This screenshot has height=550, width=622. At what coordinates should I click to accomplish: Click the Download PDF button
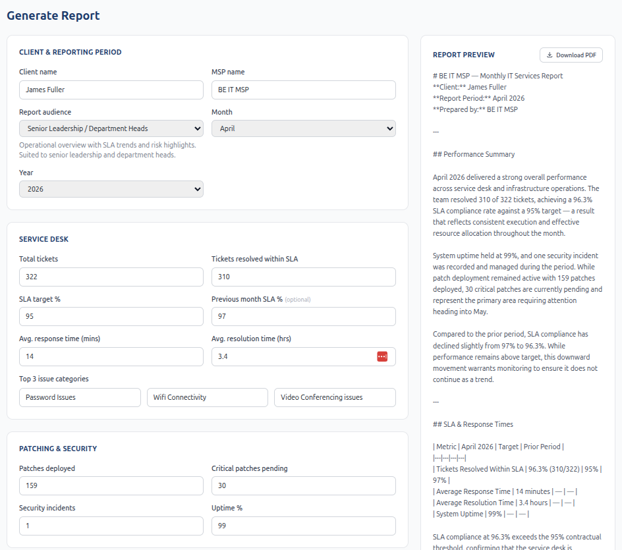pos(571,55)
